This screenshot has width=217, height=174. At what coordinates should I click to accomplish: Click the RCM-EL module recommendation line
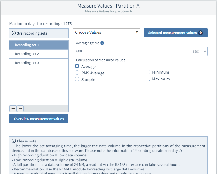click(79, 169)
